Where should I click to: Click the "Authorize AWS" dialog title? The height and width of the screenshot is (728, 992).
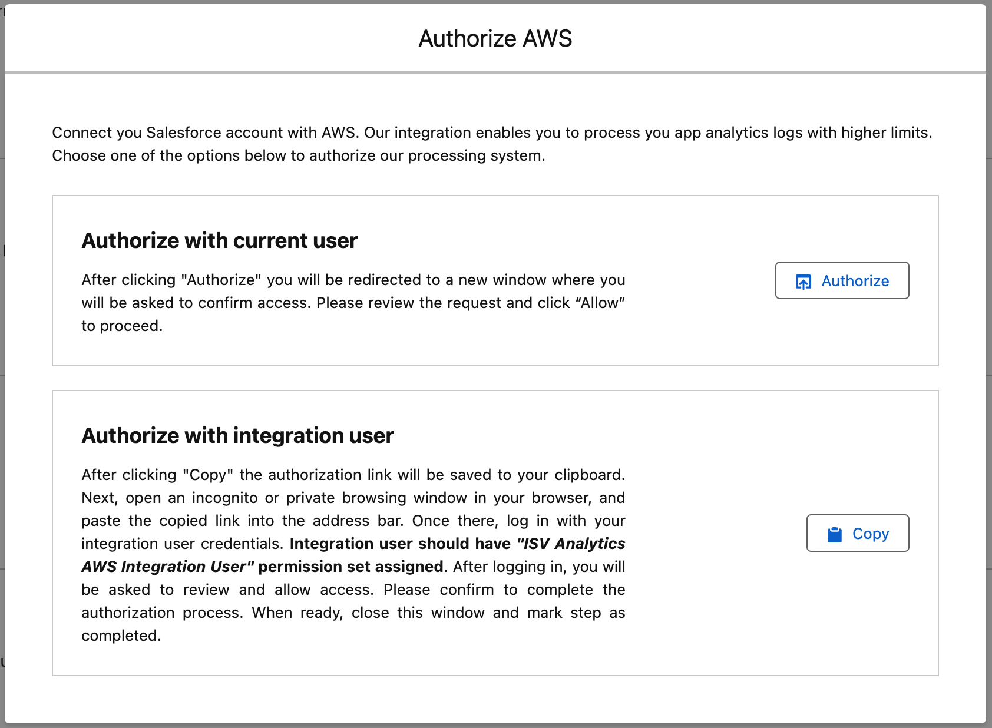(x=495, y=39)
